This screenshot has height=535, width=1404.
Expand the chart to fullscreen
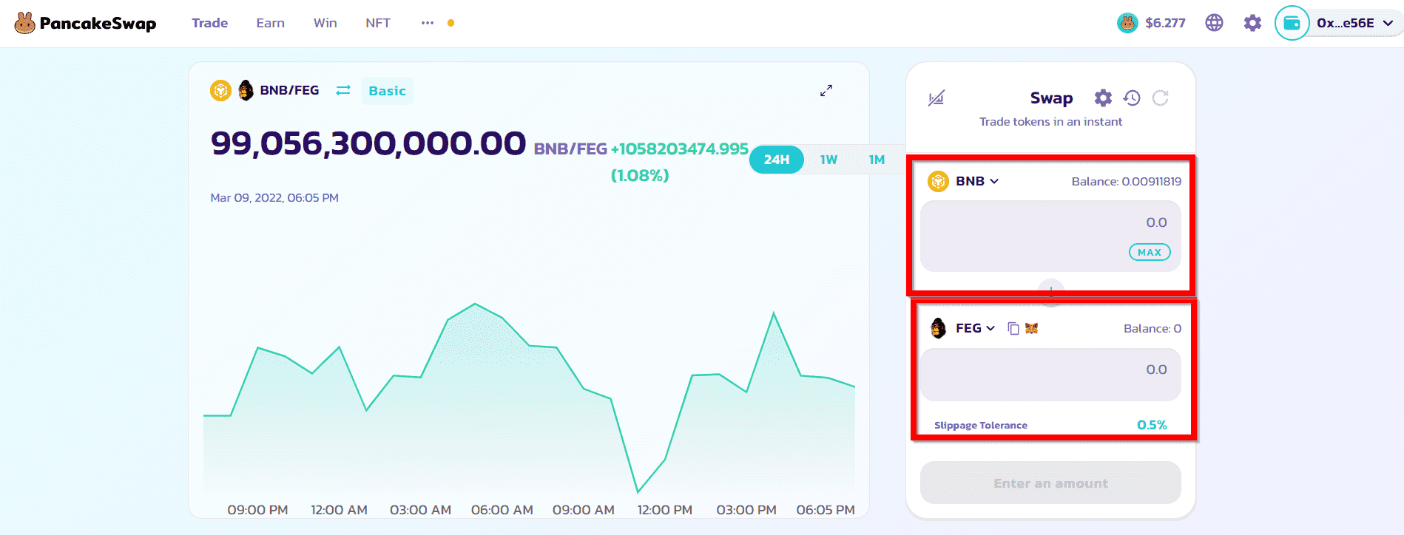pos(826,90)
